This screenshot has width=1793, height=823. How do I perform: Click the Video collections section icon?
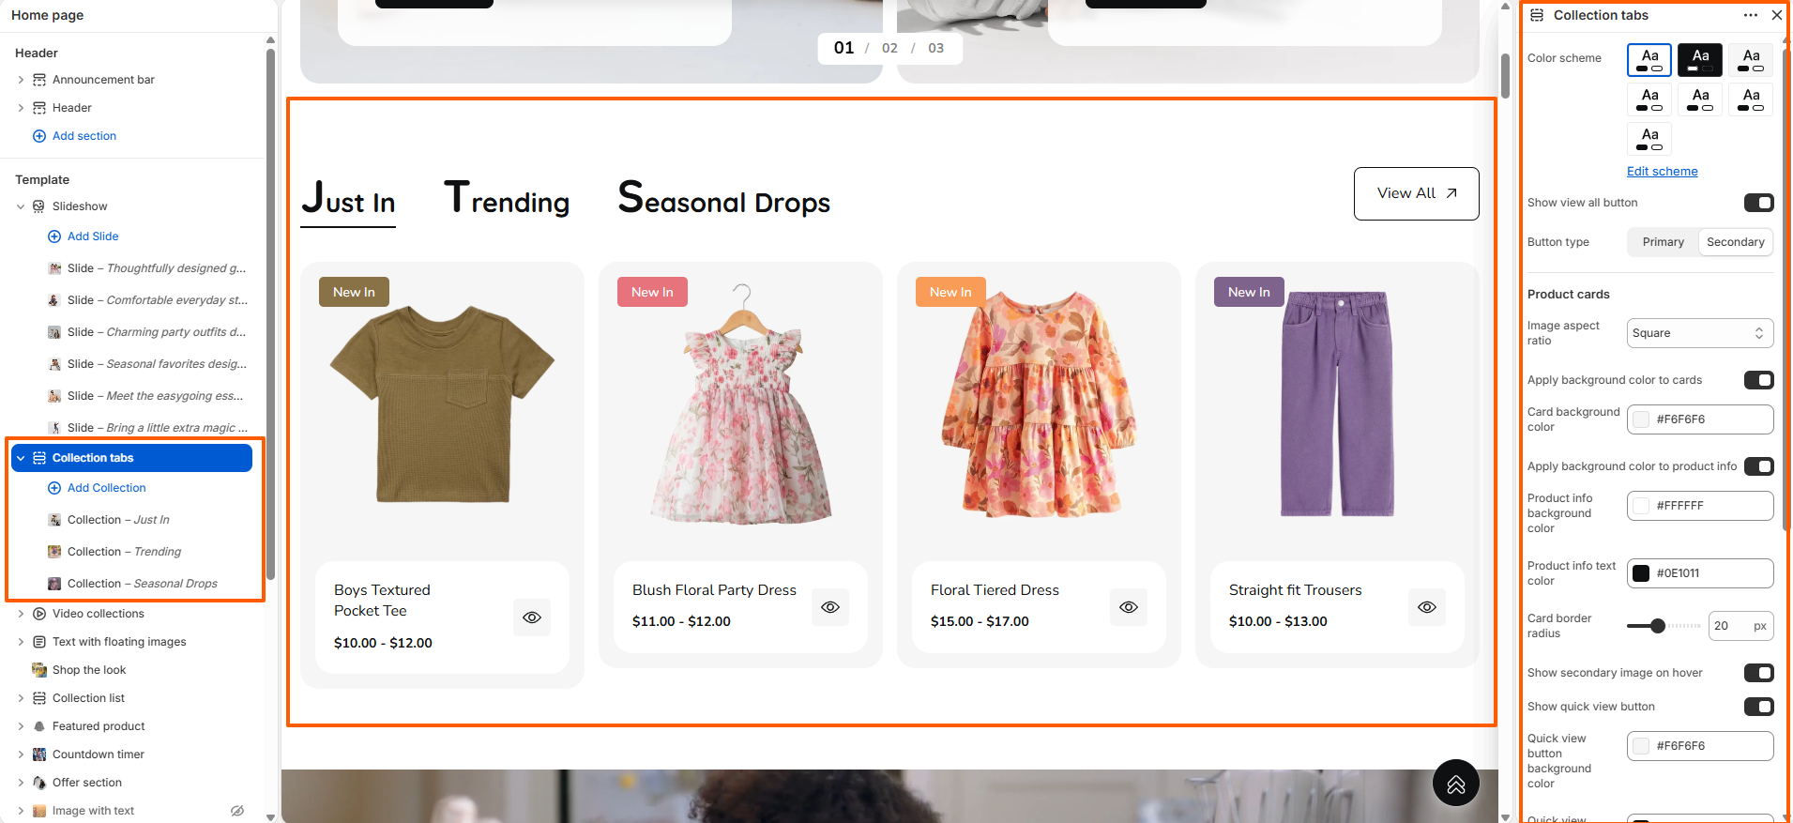[39, 614]
